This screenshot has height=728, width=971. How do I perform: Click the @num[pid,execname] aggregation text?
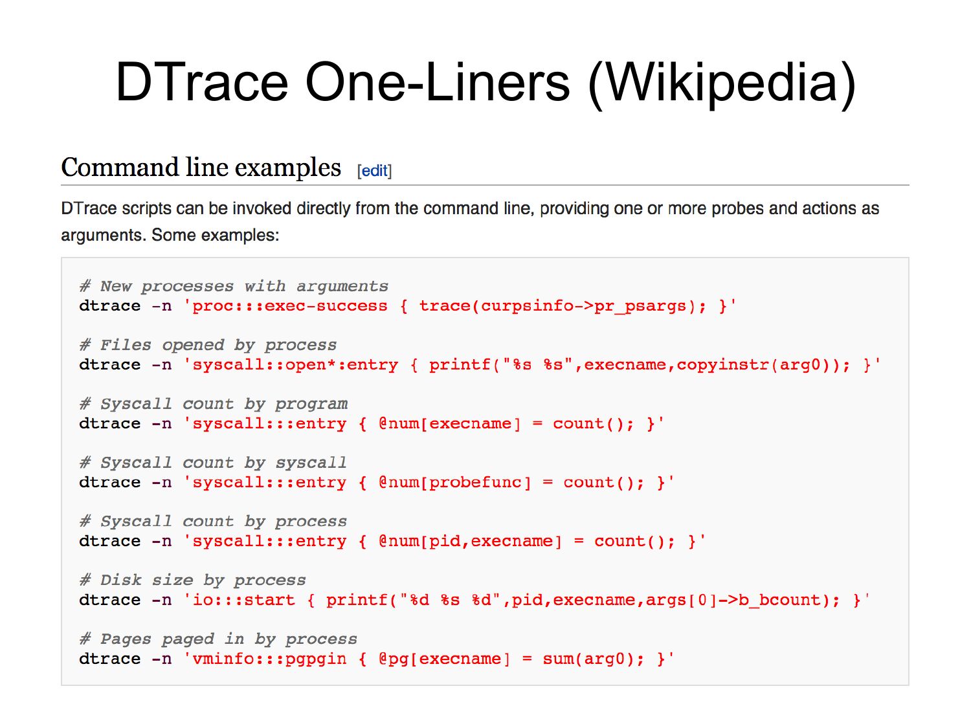point(470,542)
